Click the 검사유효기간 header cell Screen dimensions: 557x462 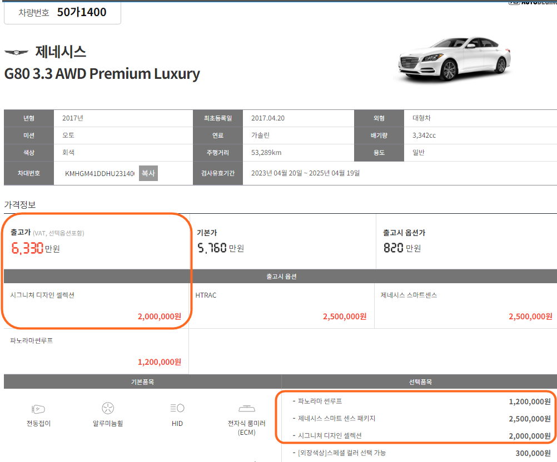218,173
